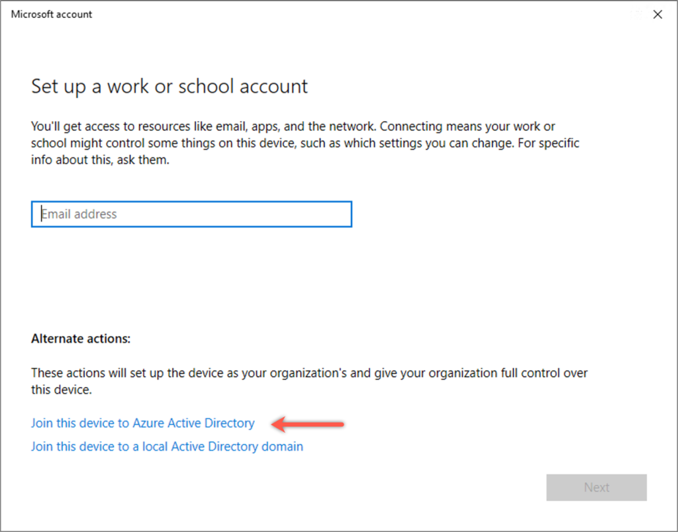The height and width of the screenshot is (532, 678).
Task: Open Join this device to Azure Active Directory
Action: 142,423
